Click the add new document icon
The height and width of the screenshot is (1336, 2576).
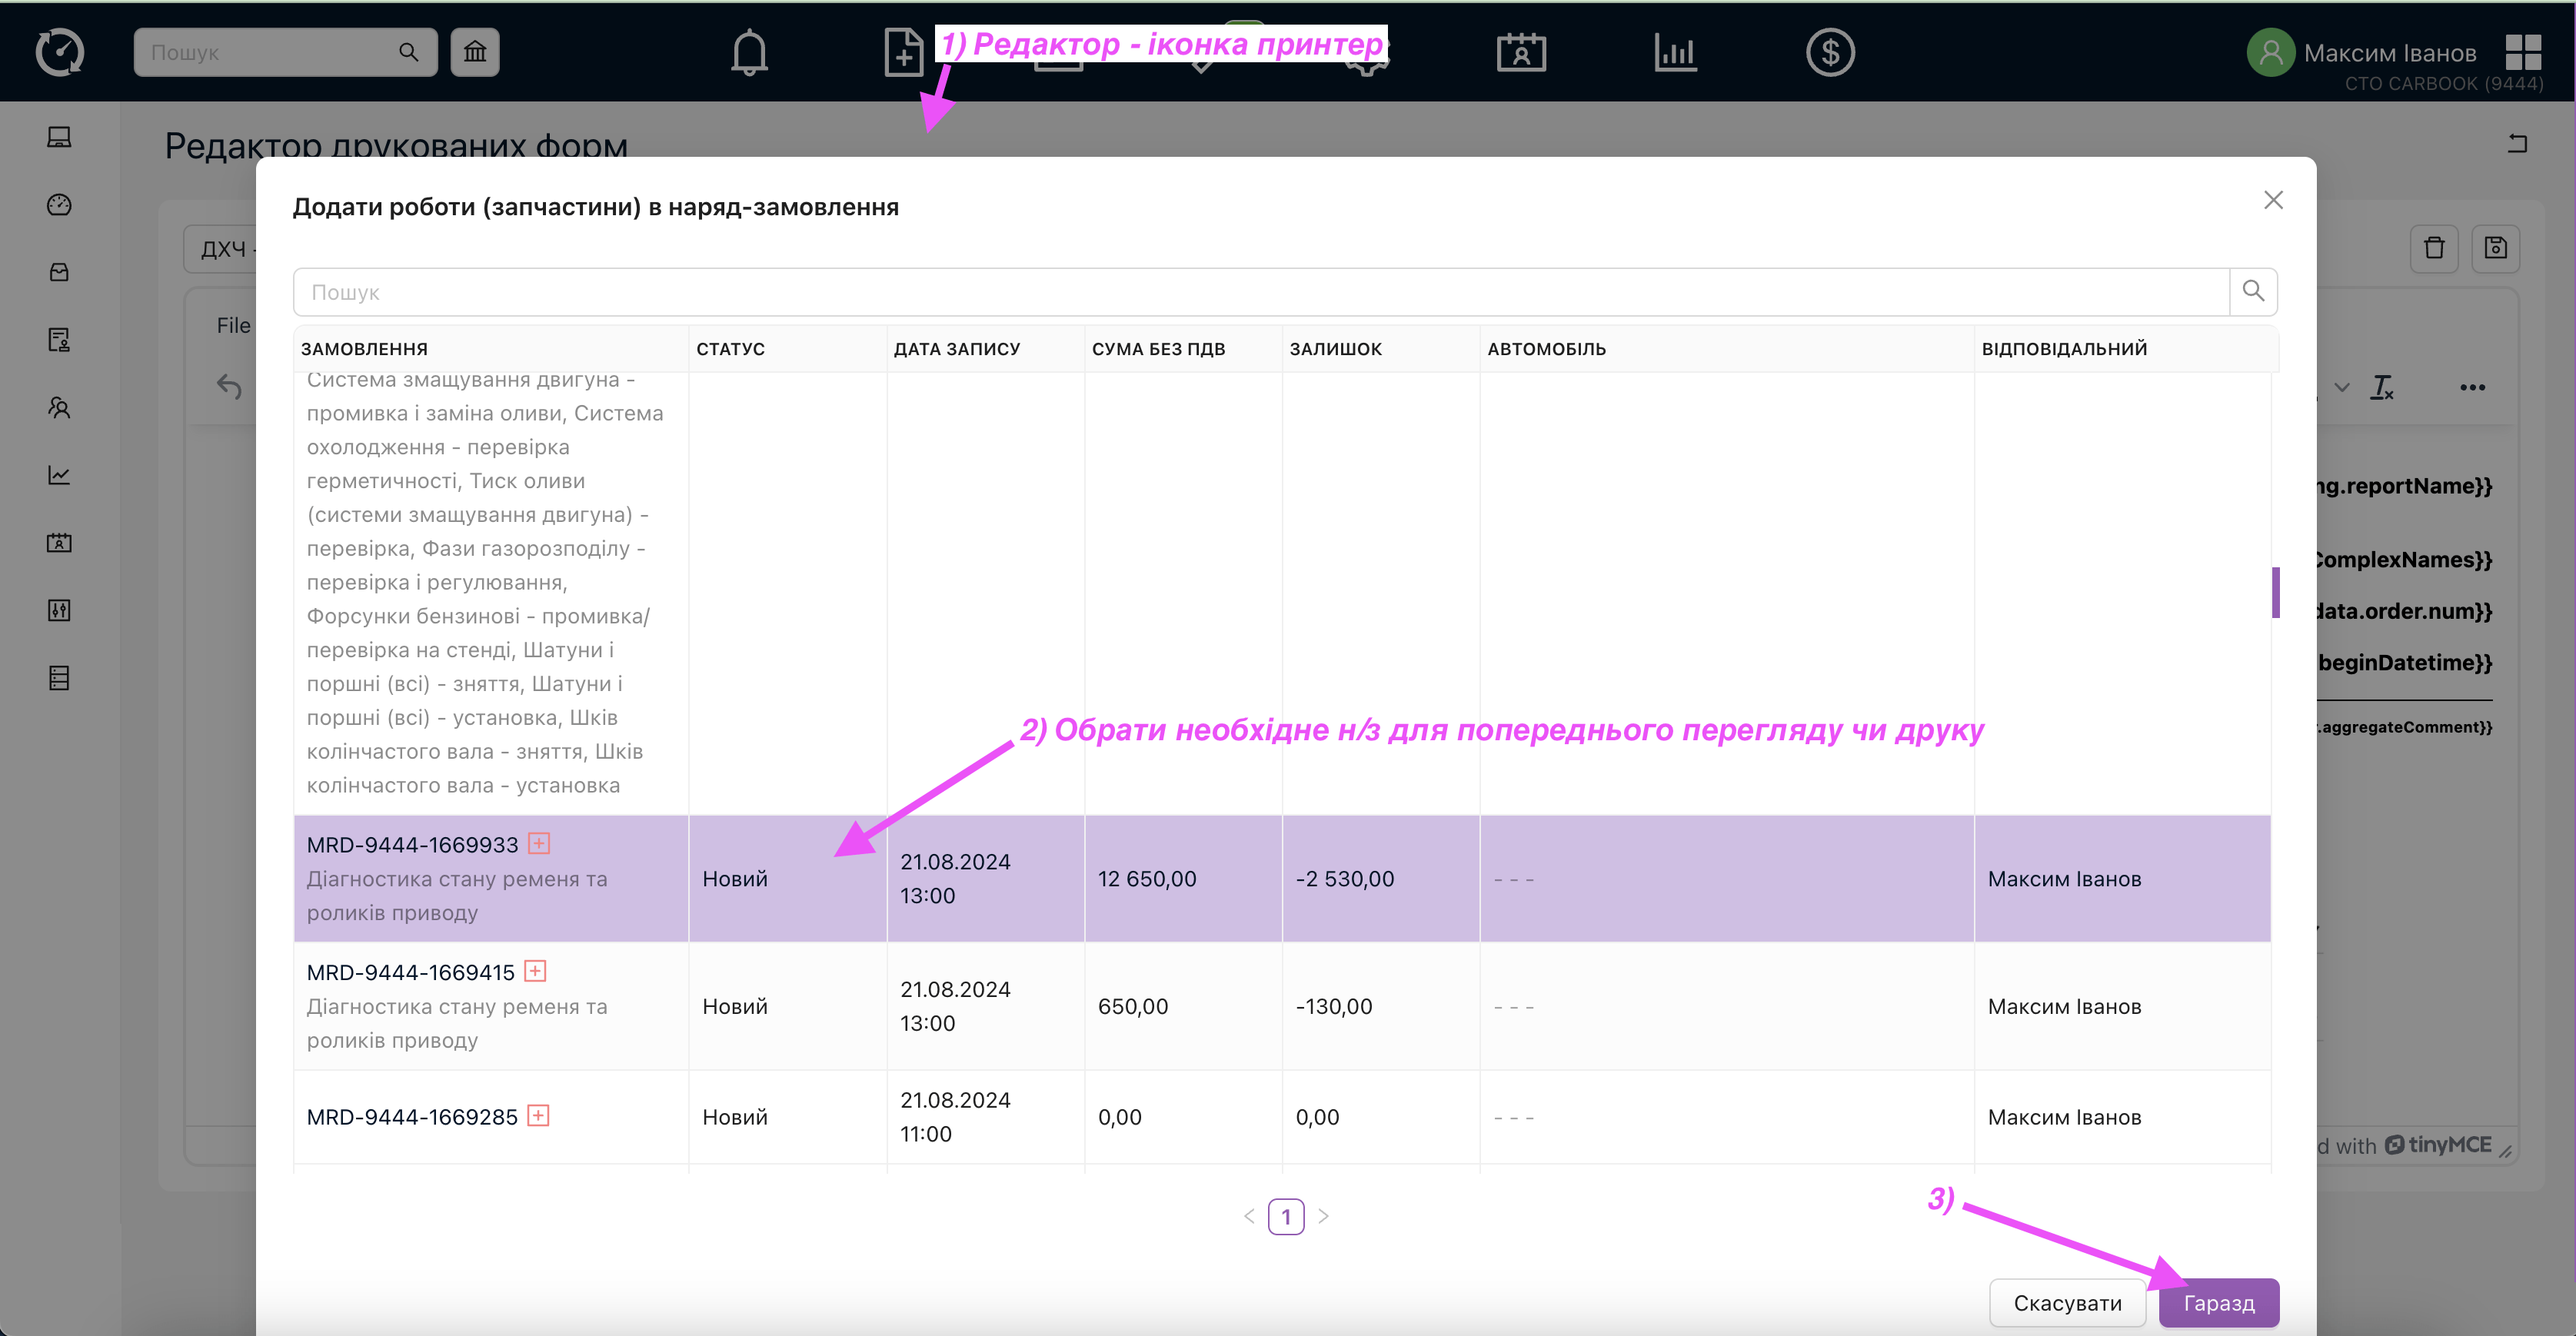903,52
